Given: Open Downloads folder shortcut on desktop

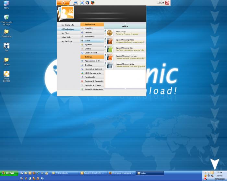Looking at the screenshot, I should click(x=6, y=33).
